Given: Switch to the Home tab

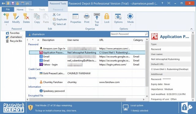Looking at the screenshot, I should (20, 9).
